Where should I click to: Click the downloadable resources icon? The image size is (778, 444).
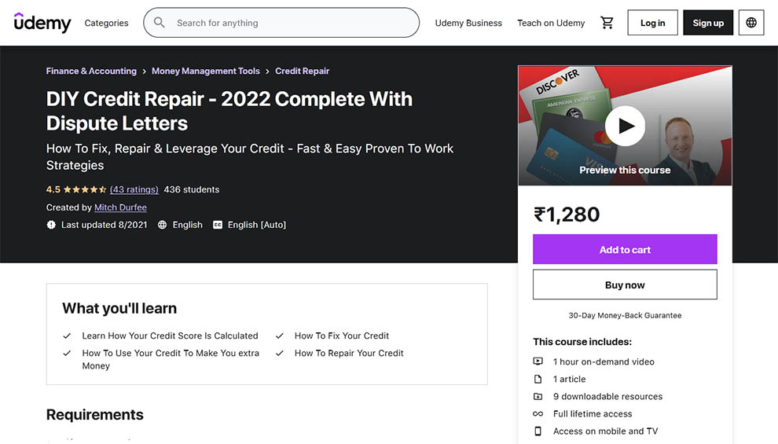[538, 396]
